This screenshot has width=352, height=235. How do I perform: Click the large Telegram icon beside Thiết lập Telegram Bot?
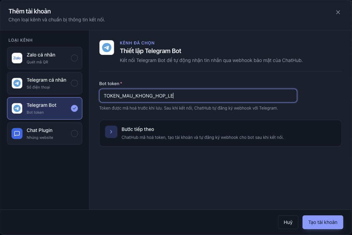click(x=107, y=48)
